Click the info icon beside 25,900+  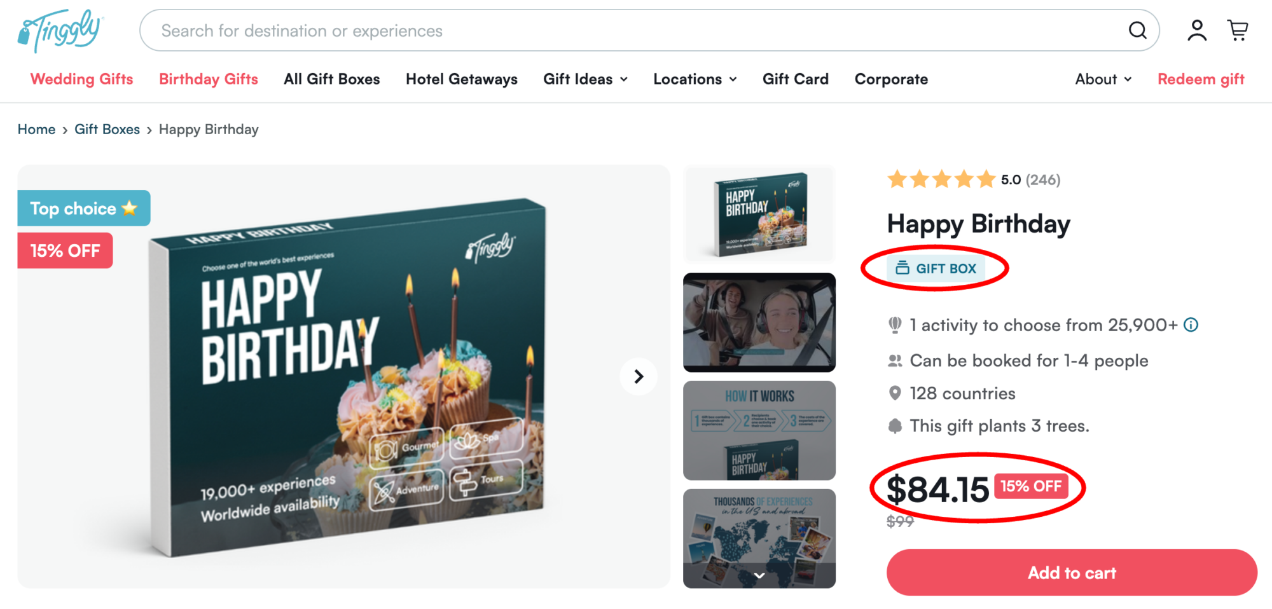click(x=1191, y=325)
